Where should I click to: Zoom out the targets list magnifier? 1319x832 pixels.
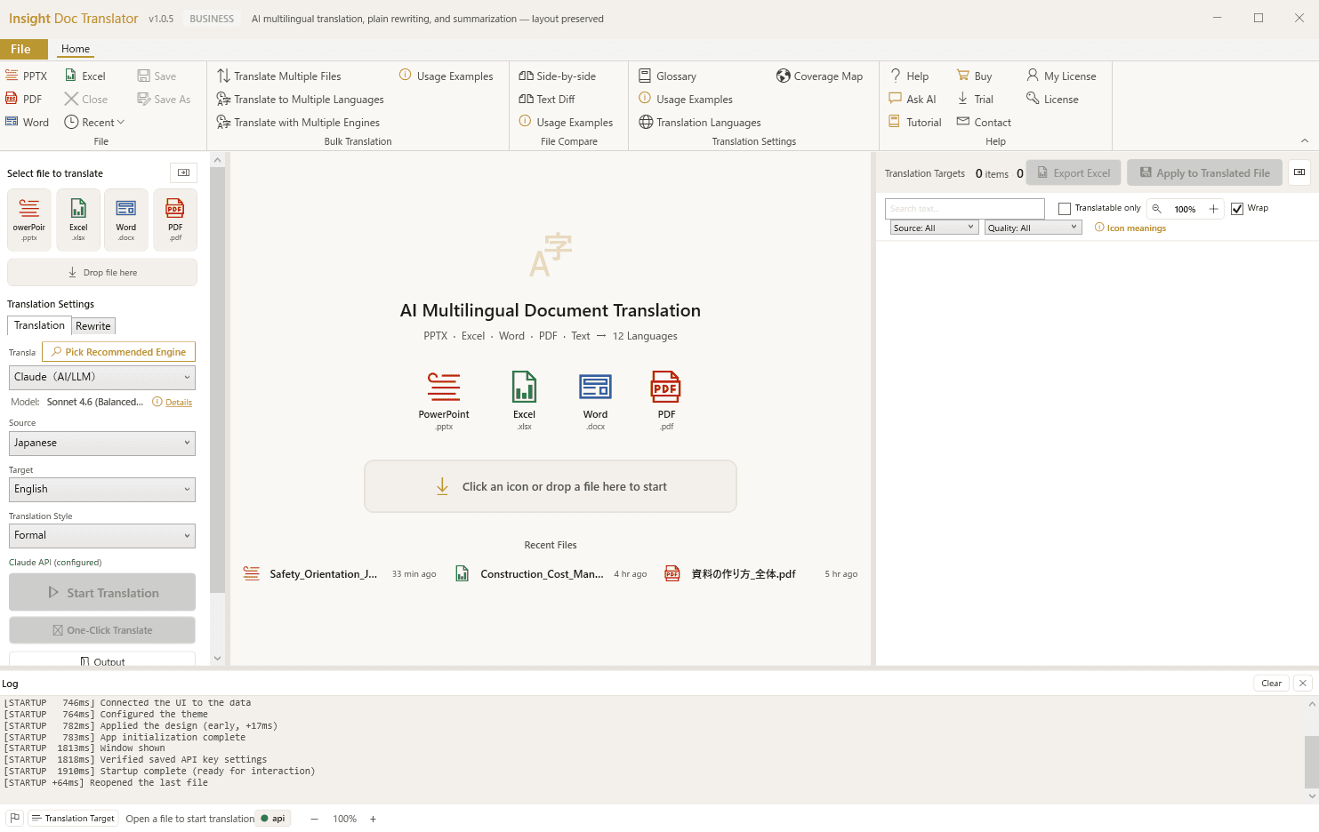click(1156, 209)
